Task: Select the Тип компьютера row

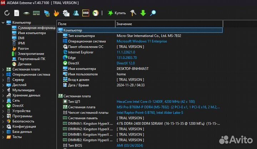Action: (x=140, y=36)
